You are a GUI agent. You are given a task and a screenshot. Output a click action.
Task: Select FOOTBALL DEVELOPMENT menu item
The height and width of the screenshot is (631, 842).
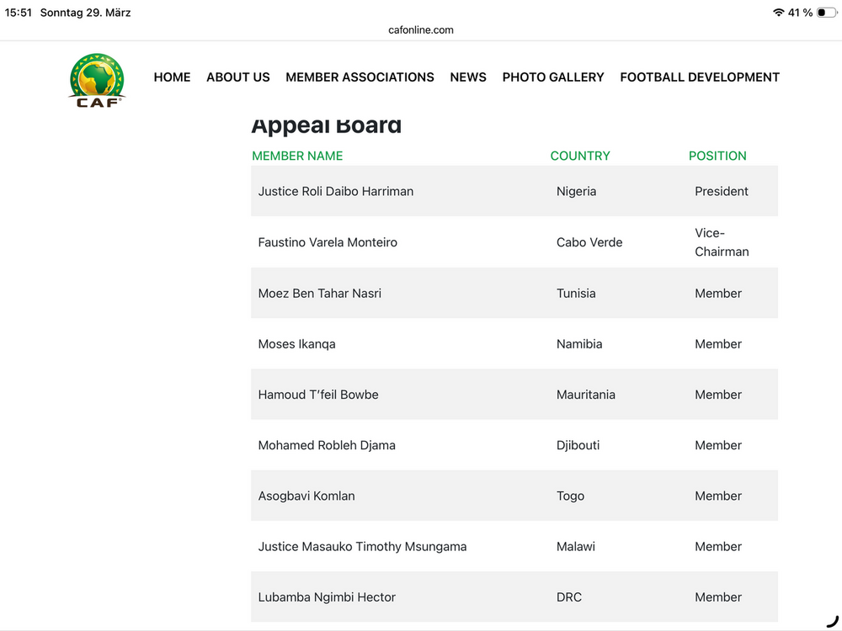tap(700, 77)
